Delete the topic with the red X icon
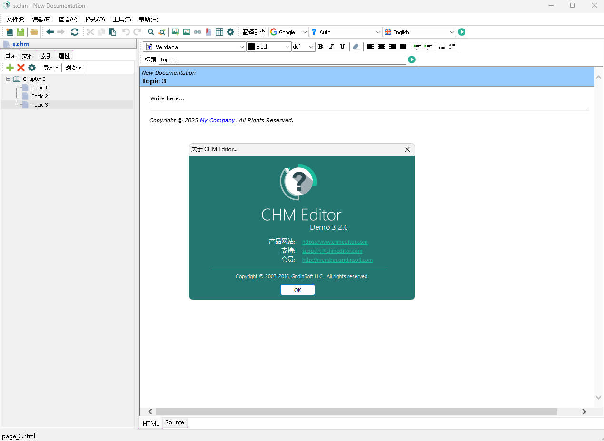This screenshot has height=441, width=604. (21, 68)
